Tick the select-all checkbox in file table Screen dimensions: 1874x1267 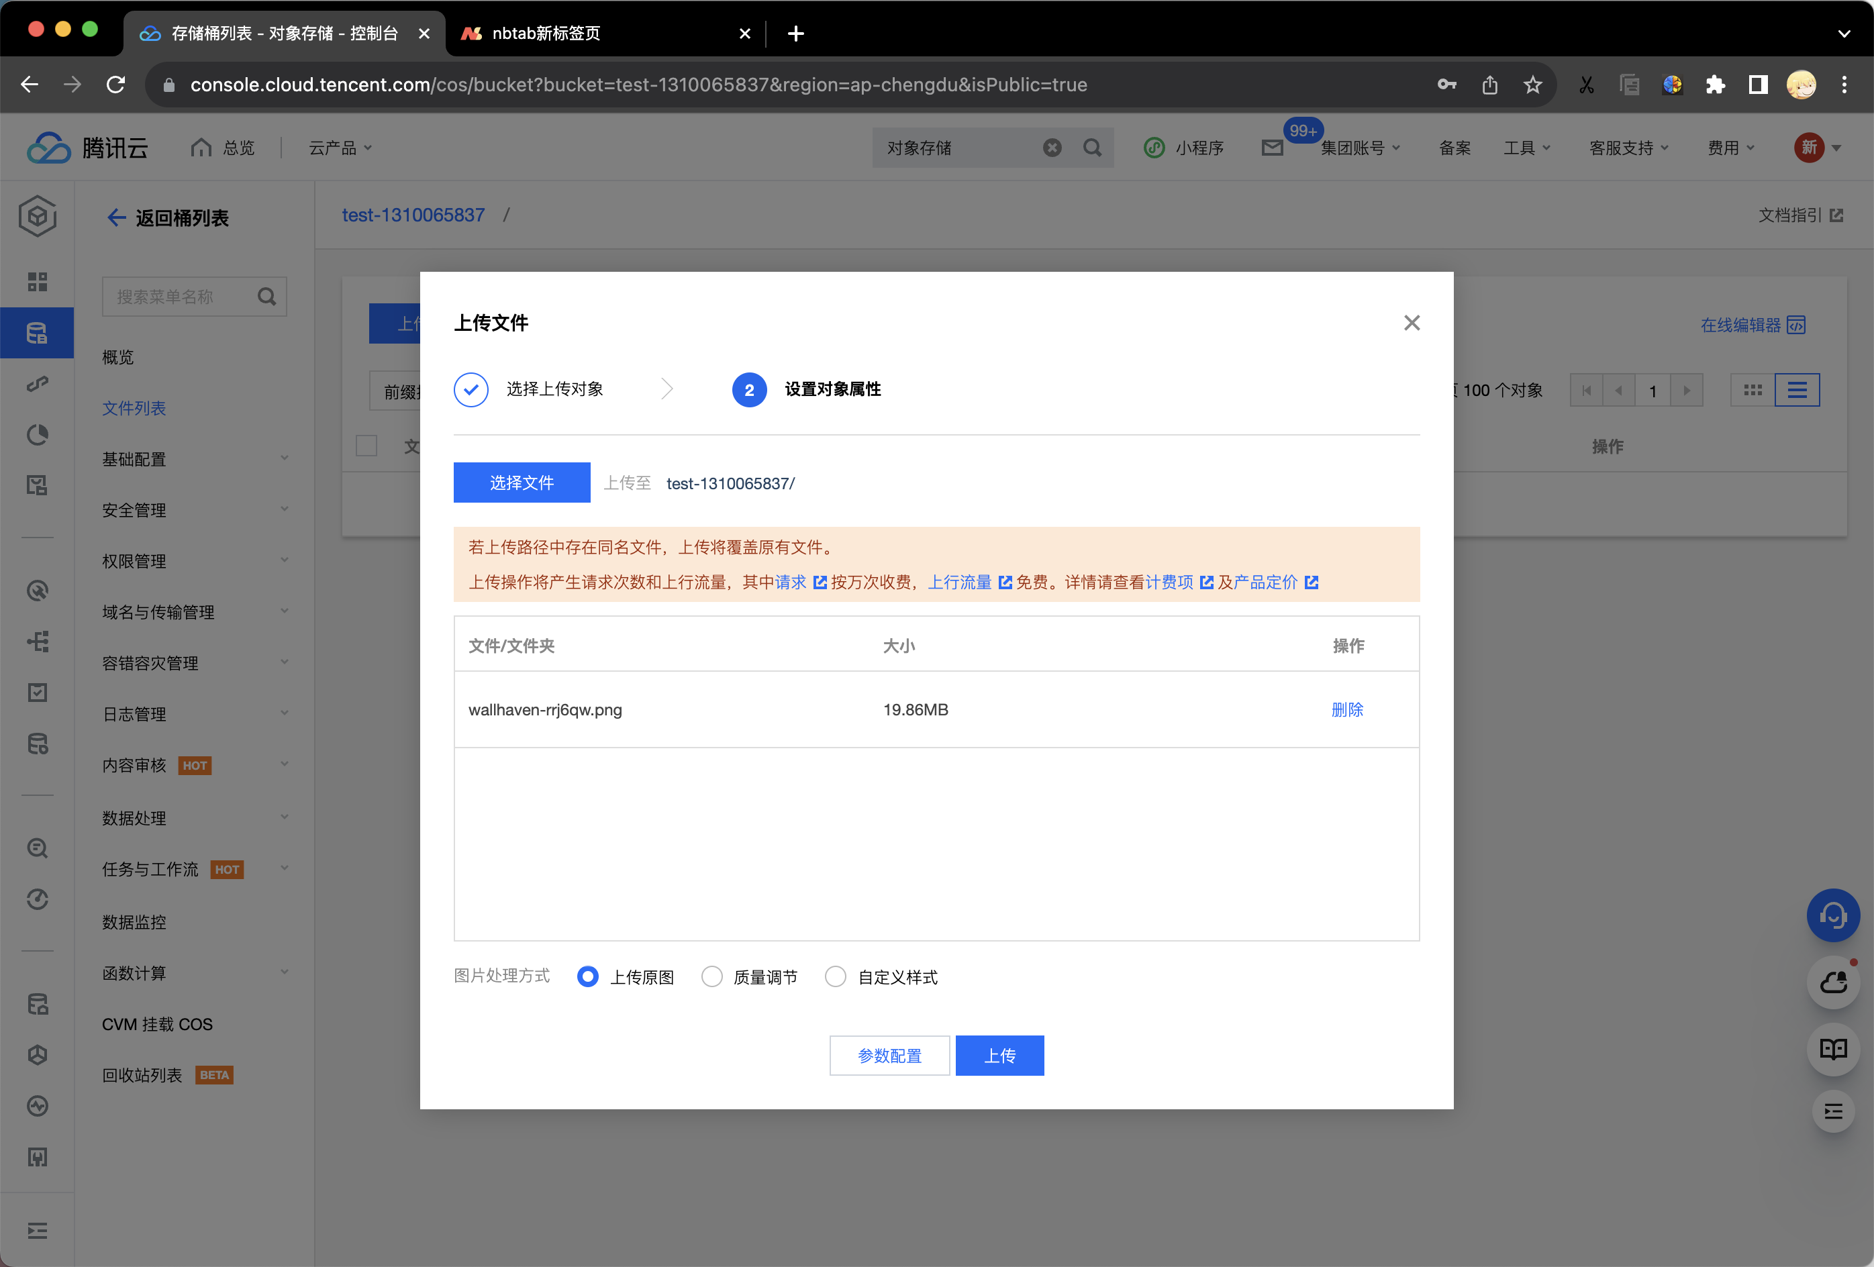click(366, 446)
